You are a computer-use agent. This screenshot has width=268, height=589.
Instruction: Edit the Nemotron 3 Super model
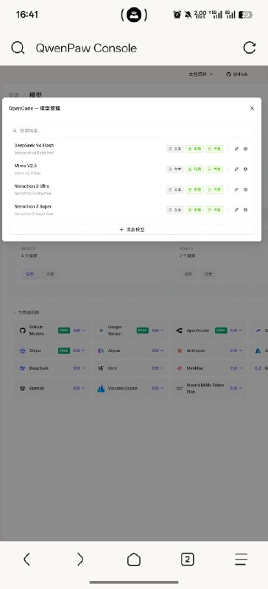(236, 210)
